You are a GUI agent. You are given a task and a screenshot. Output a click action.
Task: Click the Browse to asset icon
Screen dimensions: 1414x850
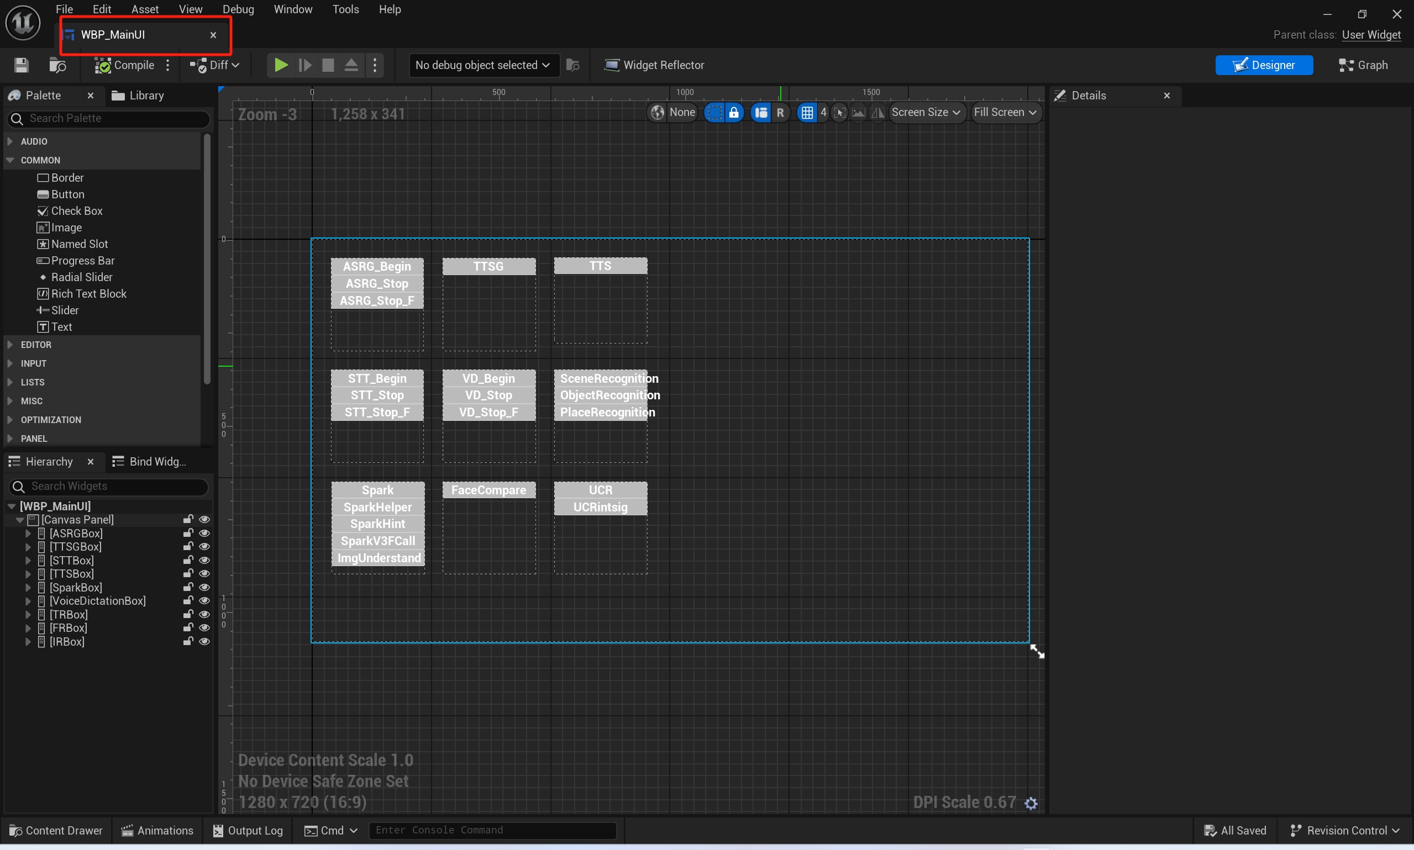57,65
